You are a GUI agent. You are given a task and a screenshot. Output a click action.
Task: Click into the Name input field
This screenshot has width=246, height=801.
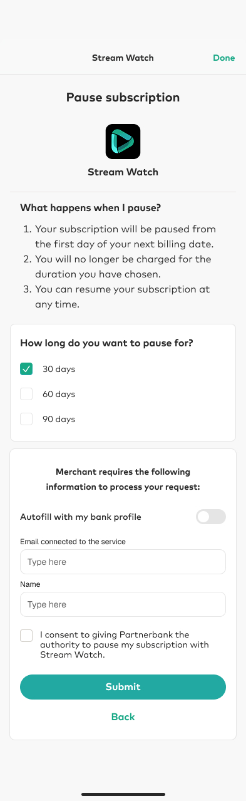[123, 604]
